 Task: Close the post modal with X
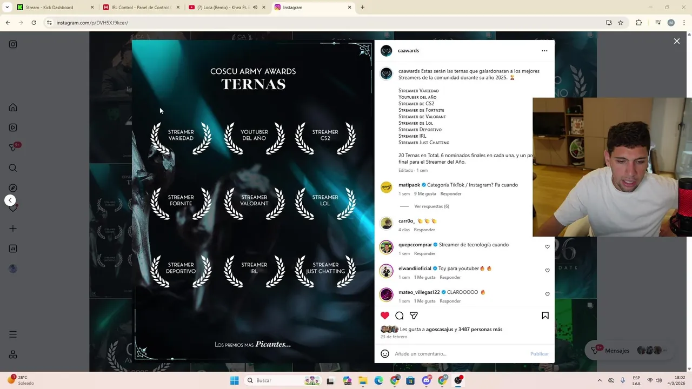676,41
